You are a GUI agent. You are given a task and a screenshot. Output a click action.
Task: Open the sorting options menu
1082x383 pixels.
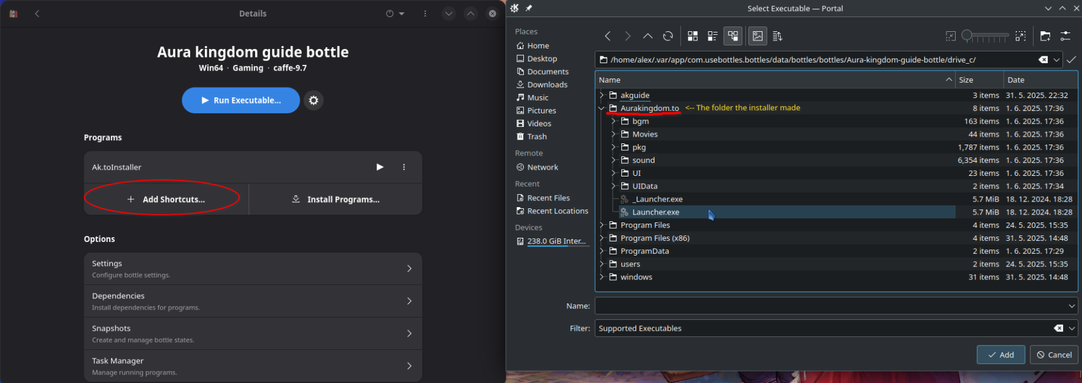coord(778,36)
